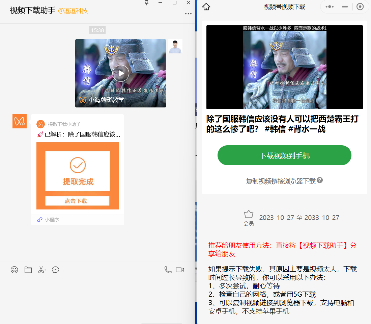Click the line 2、检查自己的网络，或者用5G下载
Image resolution: width=371 pixels, height=324 pixels.
(262, 294)
